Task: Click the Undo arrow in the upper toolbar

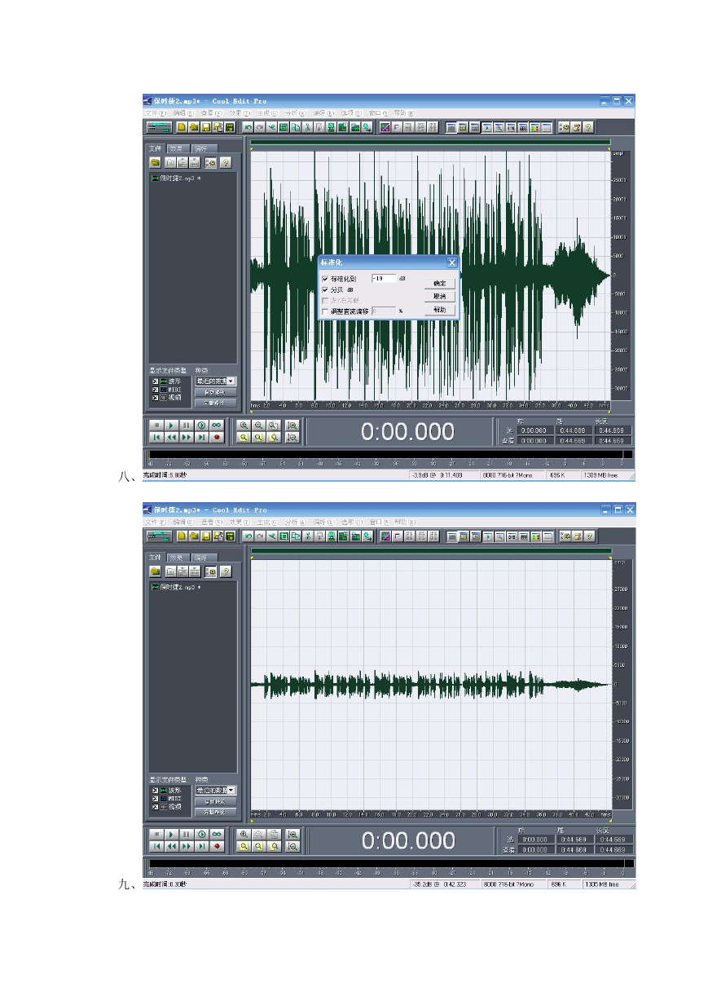Action: coord(248,127)
